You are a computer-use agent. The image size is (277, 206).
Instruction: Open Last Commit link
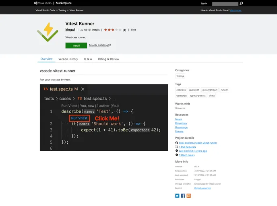[x=193, y=151]
